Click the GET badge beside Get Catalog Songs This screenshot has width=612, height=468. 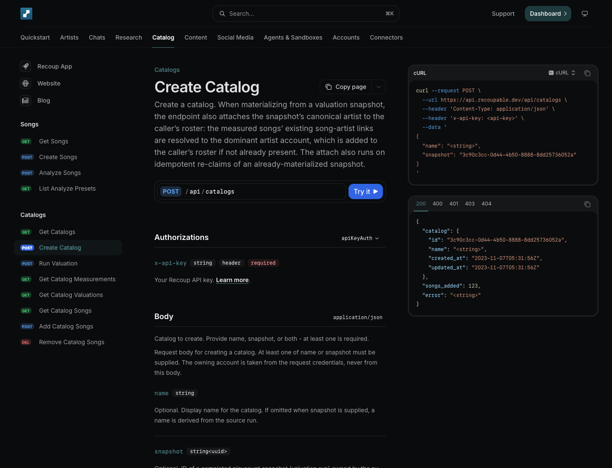pyautogui.click(x=26, y=311)
